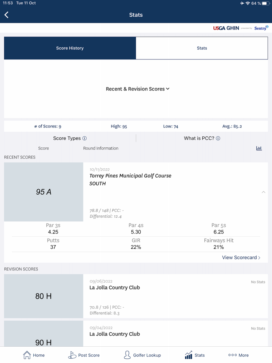Screen dimensions: 272x363
Task: Open the More menu in bottom bar
Action: (238, 355)
